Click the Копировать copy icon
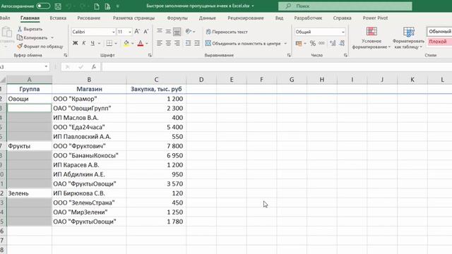452x254 pixels. (x=20, y=37)
